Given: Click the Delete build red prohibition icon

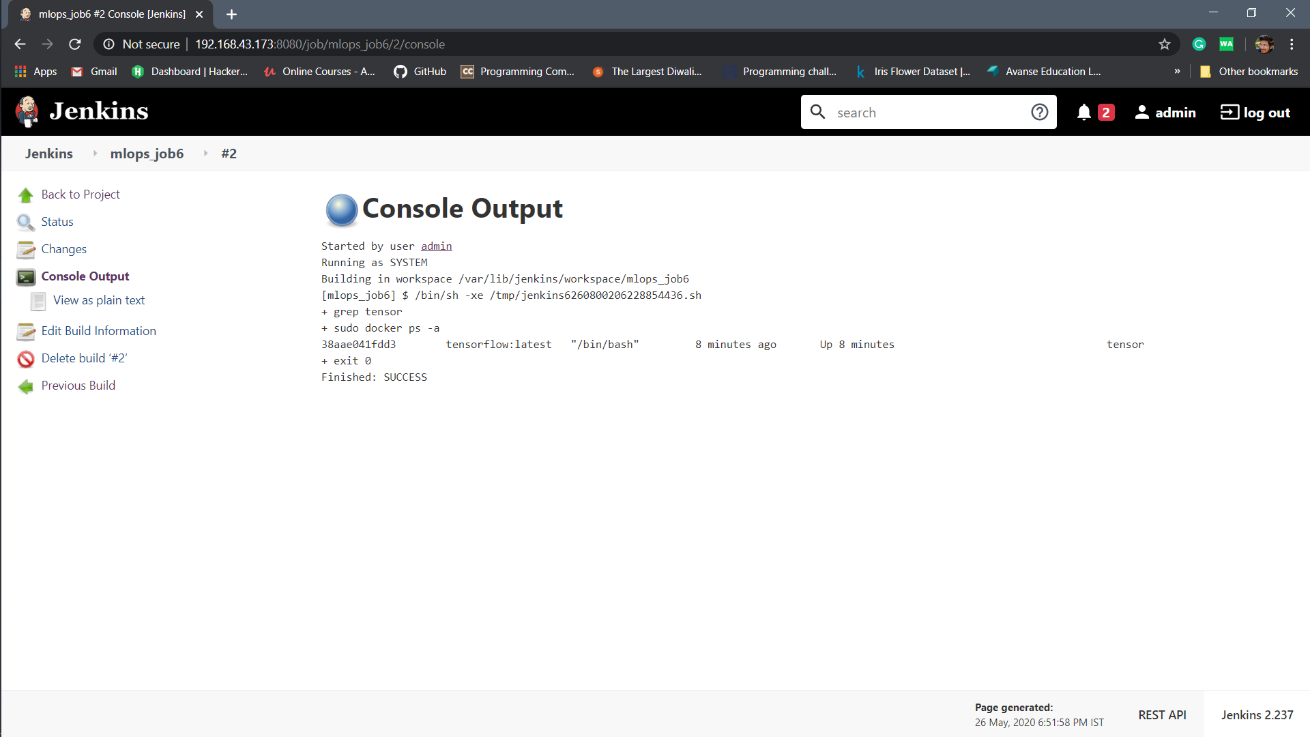Looking at the screenshot, I should pyautogui.click(x=26, y=359).
